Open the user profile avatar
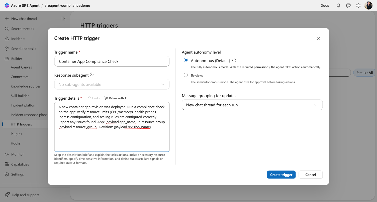The width and height of the screenshot is (377, 202). tap(368, 6)
